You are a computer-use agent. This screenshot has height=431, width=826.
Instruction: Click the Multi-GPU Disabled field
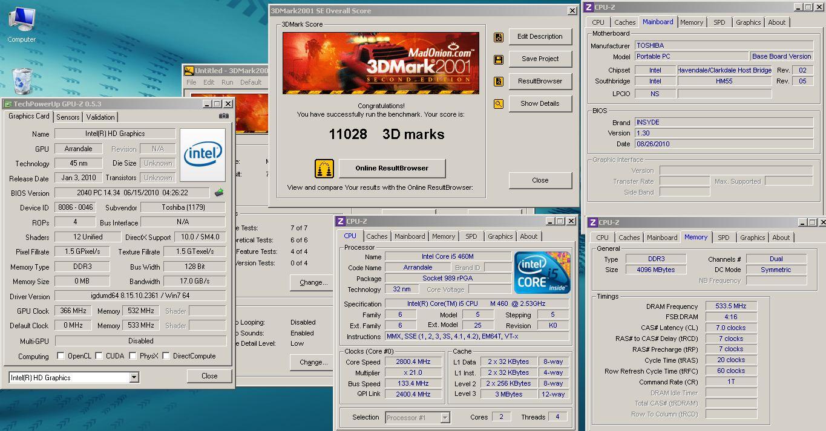pyautogui.click(x=140, y=341)
